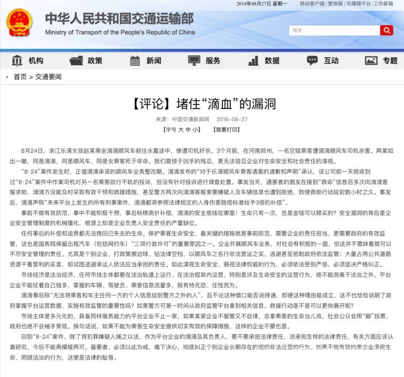Click the paragraph starting 市场经济是法治经济
This screenshot has width=404, height=377.
(x=201, y=280)
